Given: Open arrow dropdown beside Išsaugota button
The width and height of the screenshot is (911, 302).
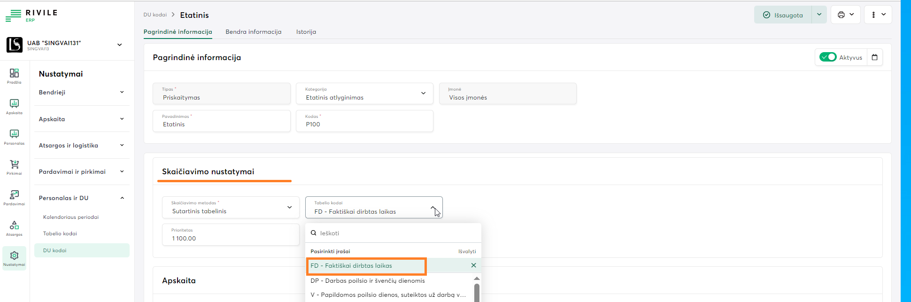Looking at the screenshot, I should [819, 15].
